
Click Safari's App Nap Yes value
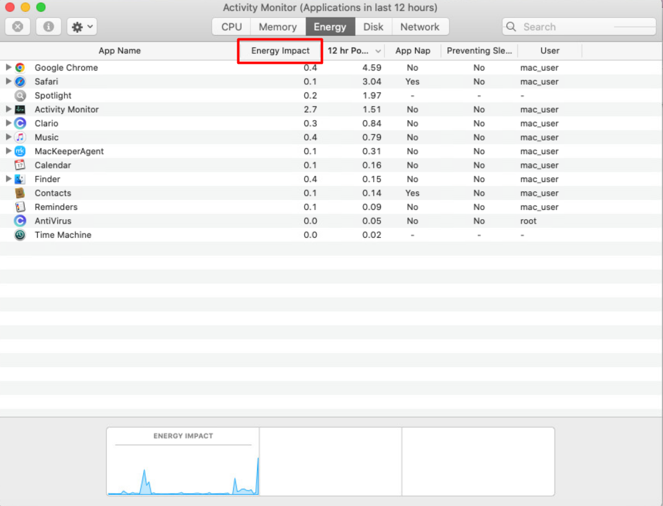pos(412,82)
